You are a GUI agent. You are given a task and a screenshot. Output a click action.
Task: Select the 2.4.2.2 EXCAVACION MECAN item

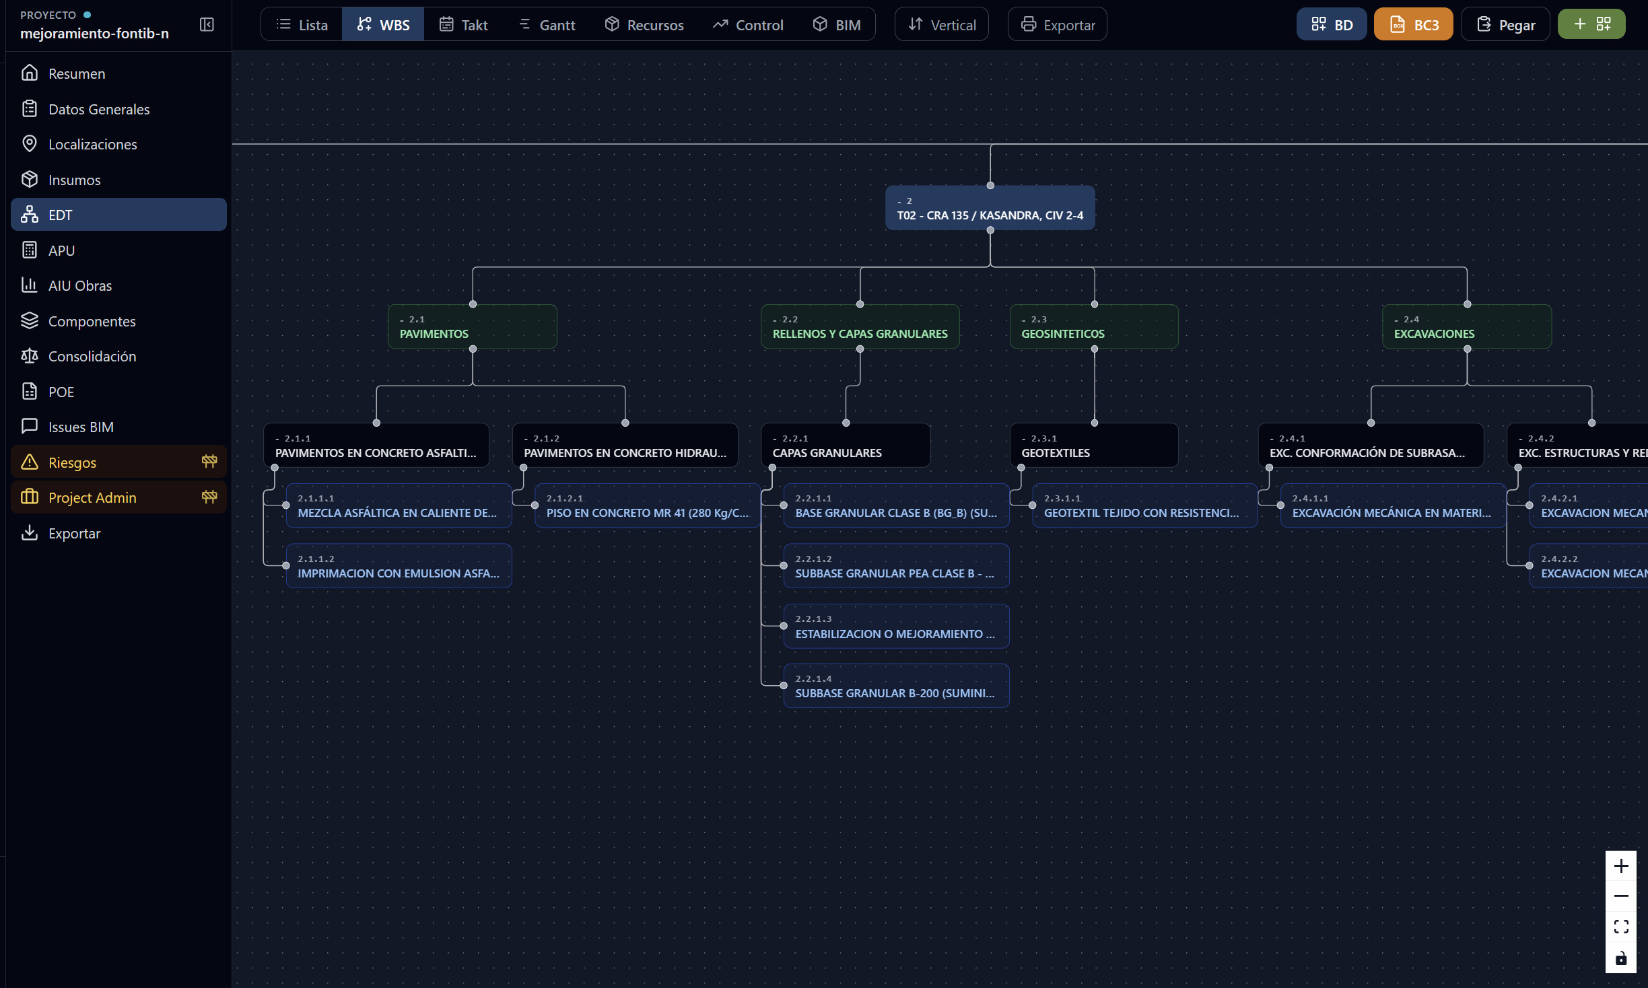tap(1589, 566)
